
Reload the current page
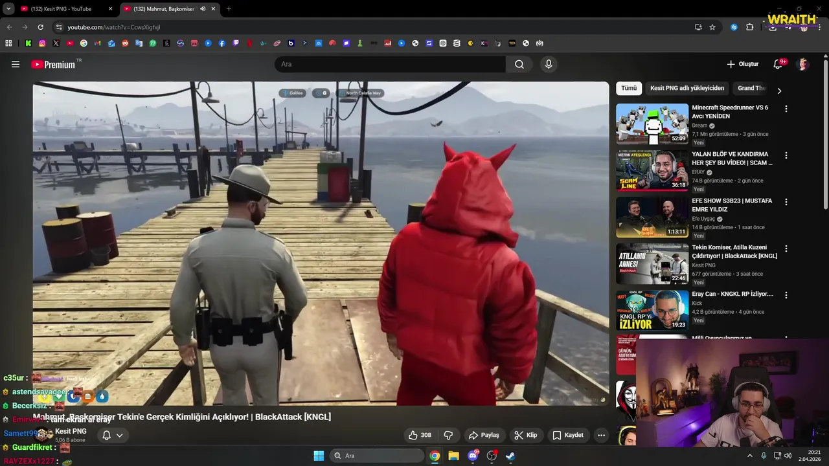pos(40,27)
